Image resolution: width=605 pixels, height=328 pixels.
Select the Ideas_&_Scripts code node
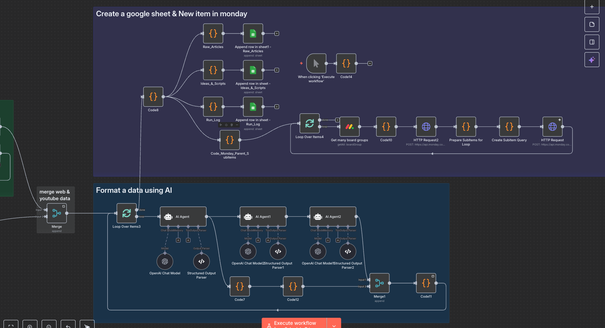[213, 70]
